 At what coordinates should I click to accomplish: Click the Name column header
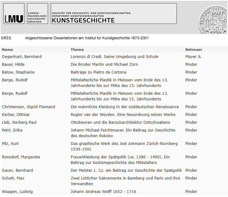7,50
